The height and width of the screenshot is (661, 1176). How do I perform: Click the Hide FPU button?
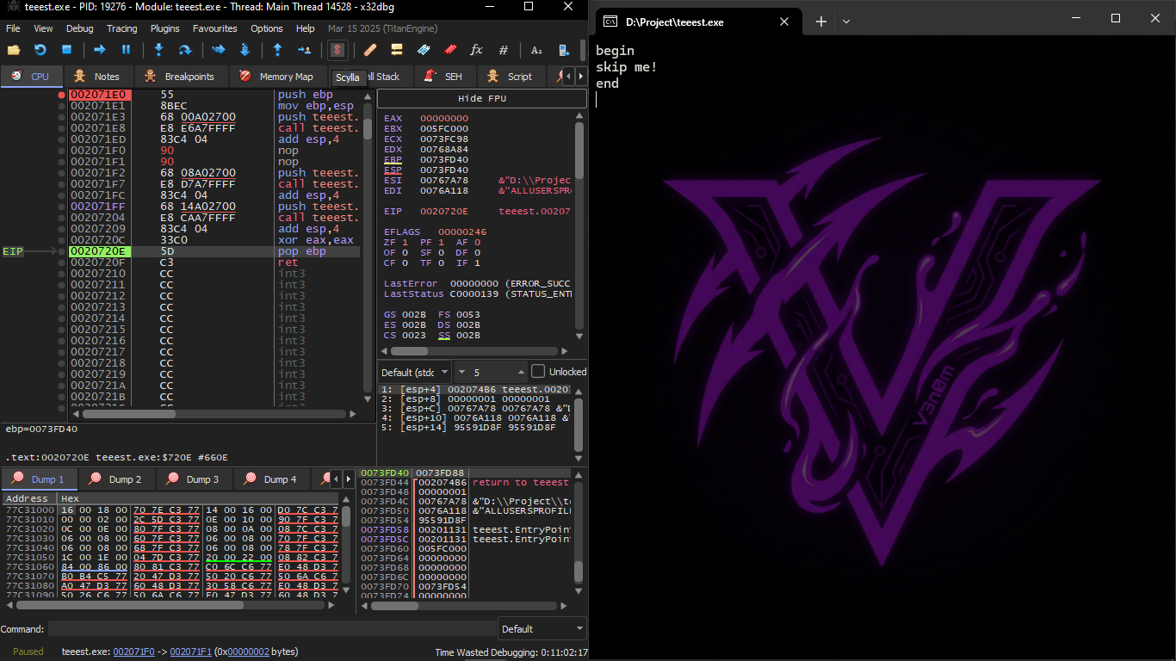(481, 98)
